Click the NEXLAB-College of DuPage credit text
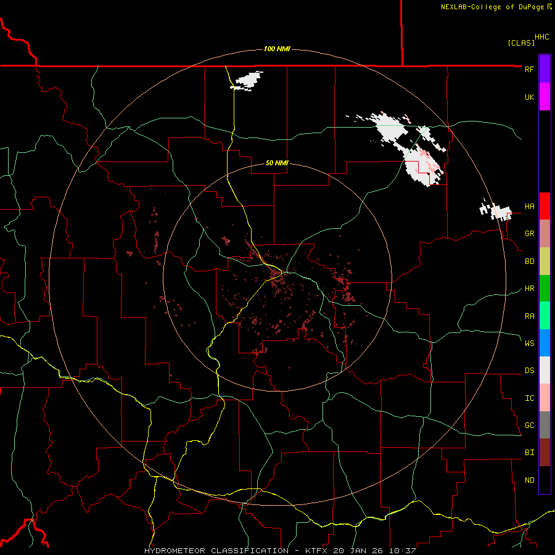 pyautogui.click(x=492, y=7)
